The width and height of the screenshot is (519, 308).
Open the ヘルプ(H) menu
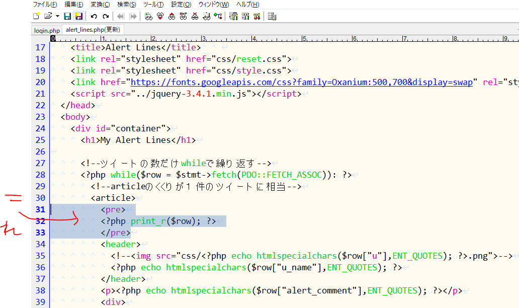pos(247,5)
